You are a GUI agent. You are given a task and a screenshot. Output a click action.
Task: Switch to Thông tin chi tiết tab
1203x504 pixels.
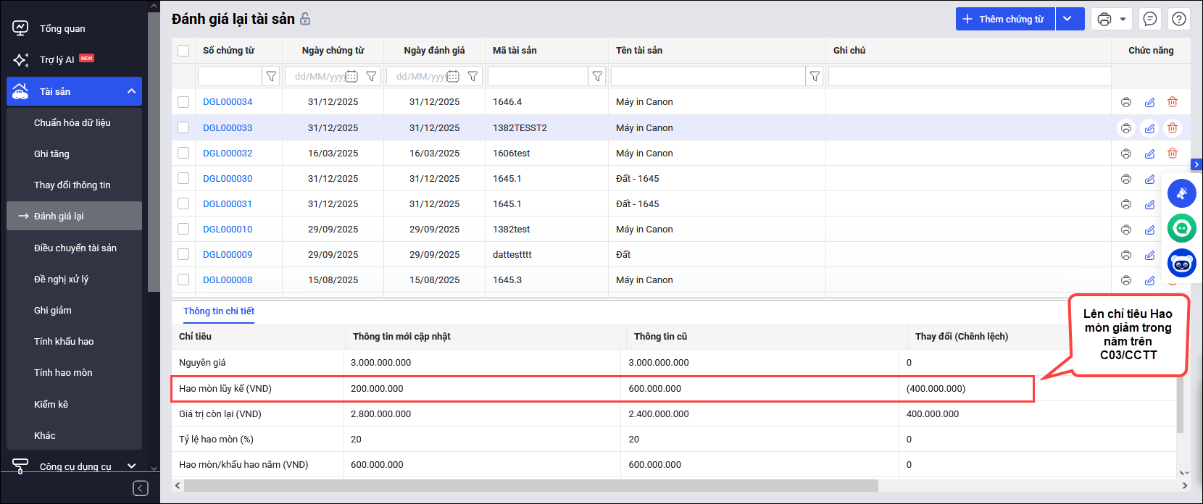tap(219, 311)
